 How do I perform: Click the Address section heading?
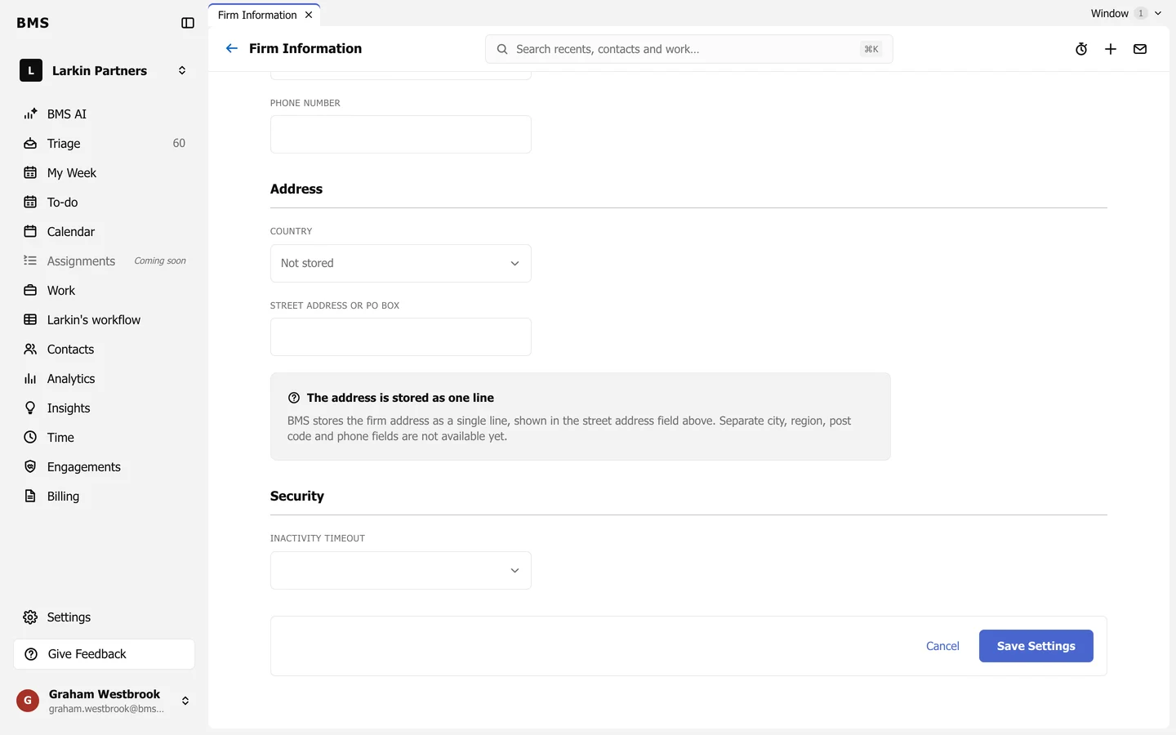pos(296,189)
